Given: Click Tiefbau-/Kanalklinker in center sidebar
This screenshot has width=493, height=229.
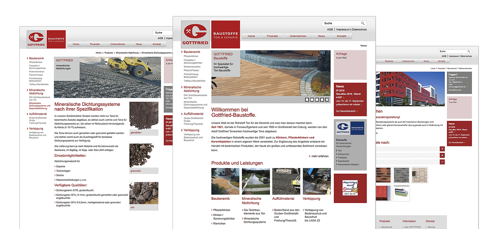Looking at the screenshot, I should click(195, 81).
